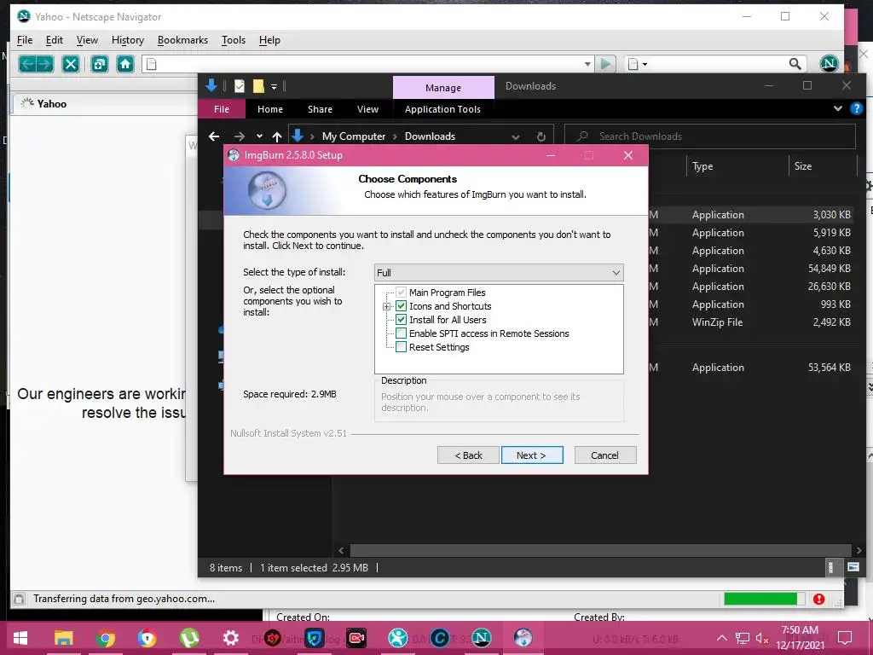Open Explorer recent locations dropdown

(259, 136)
